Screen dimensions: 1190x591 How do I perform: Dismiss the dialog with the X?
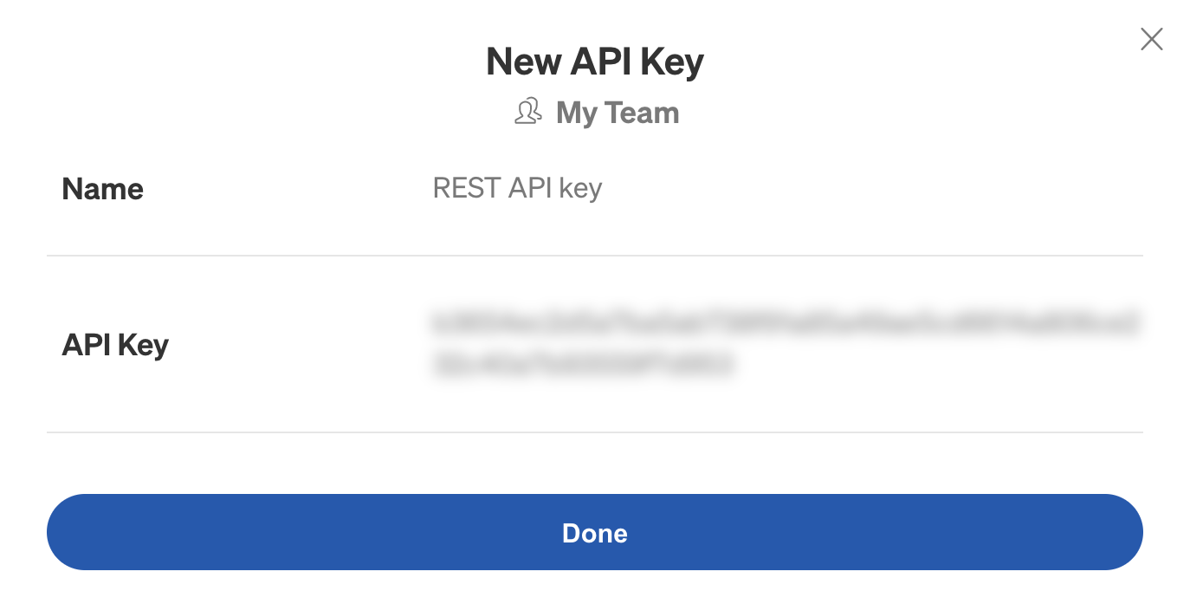(1151, 39)
